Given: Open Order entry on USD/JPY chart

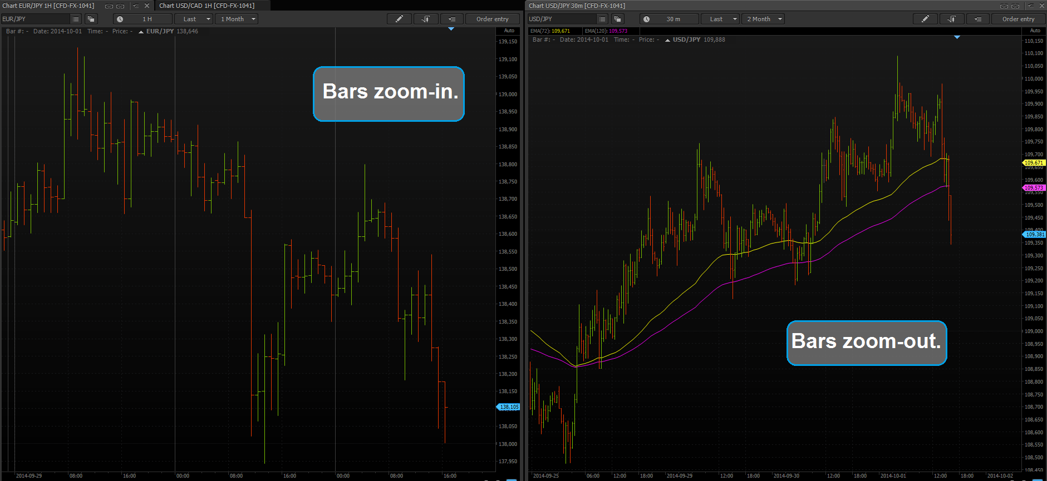Looking at the screenshot, I should (1018, 19).
